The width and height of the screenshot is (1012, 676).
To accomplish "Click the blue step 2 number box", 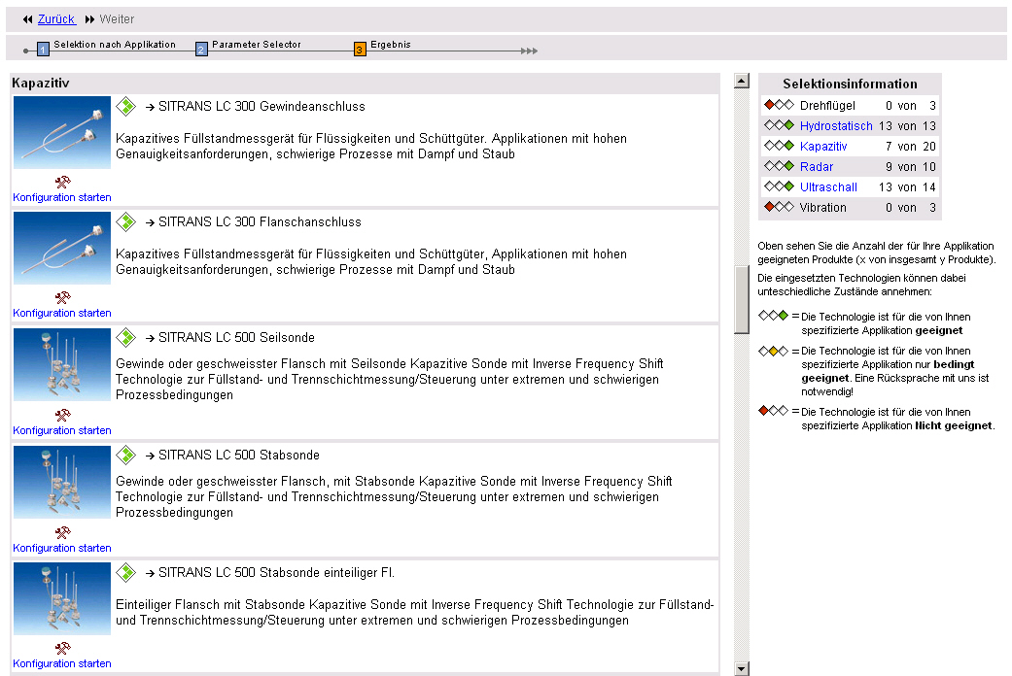I will click(201, 49).
